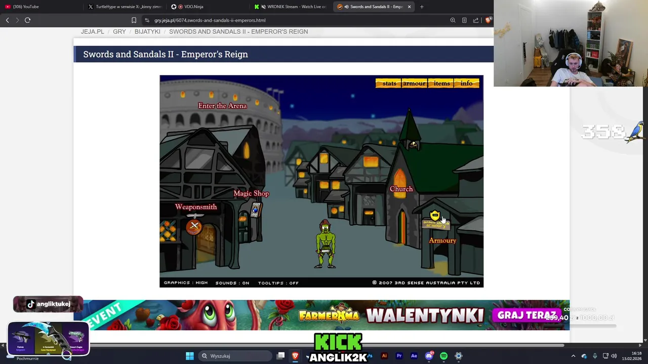Click Enter the Arena label
The image size is (648, 364).
[222, 106]
